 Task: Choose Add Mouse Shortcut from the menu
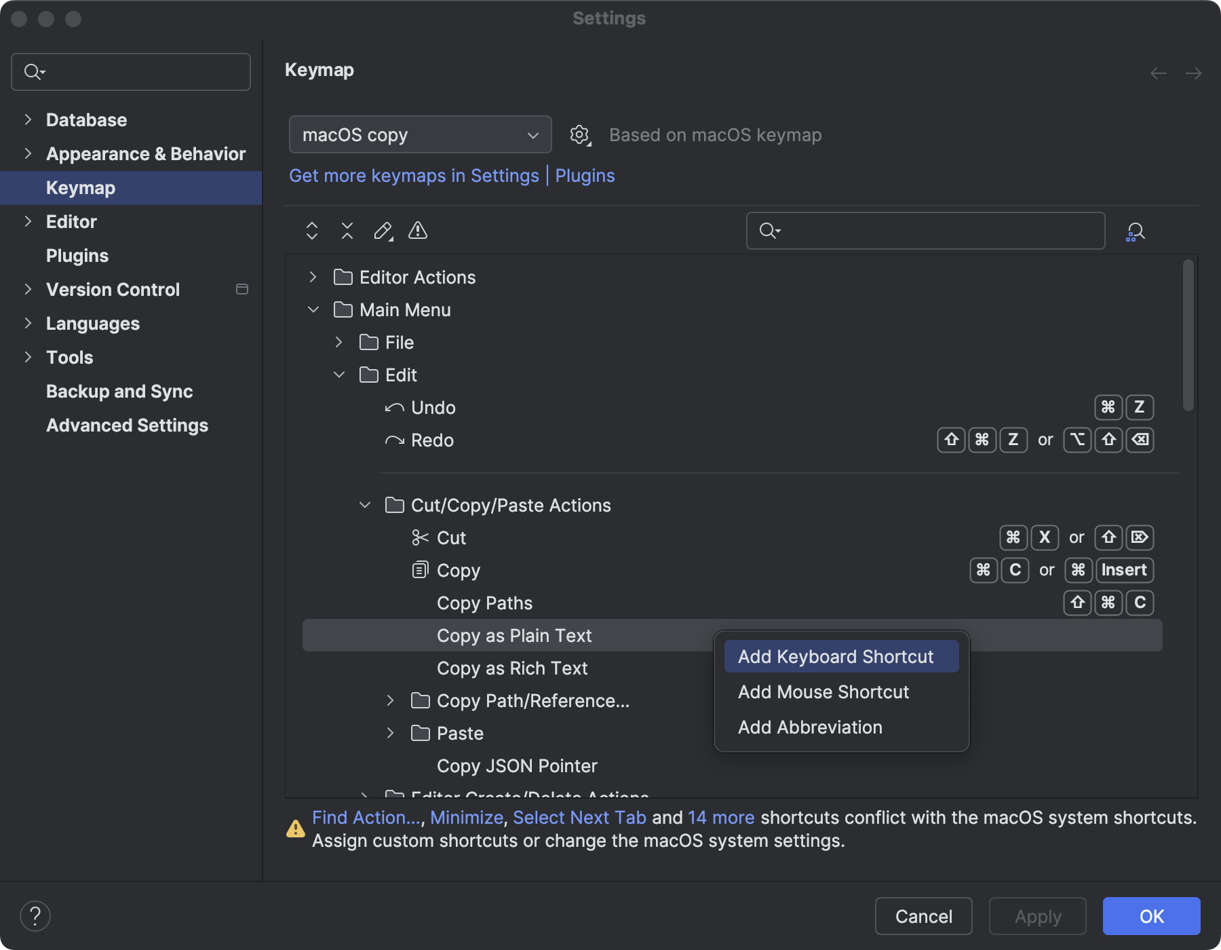point(823,691)
